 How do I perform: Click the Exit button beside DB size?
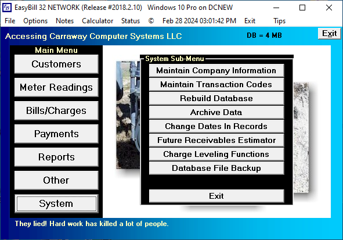329,34
